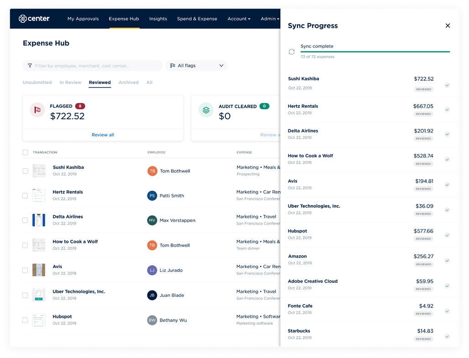Open the Account menu dropdown
This screenshot has height=358, width=469.
(x=239, y=19)
